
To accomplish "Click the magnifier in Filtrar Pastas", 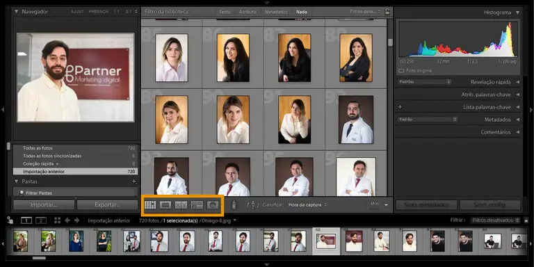I will click(21, 193).
